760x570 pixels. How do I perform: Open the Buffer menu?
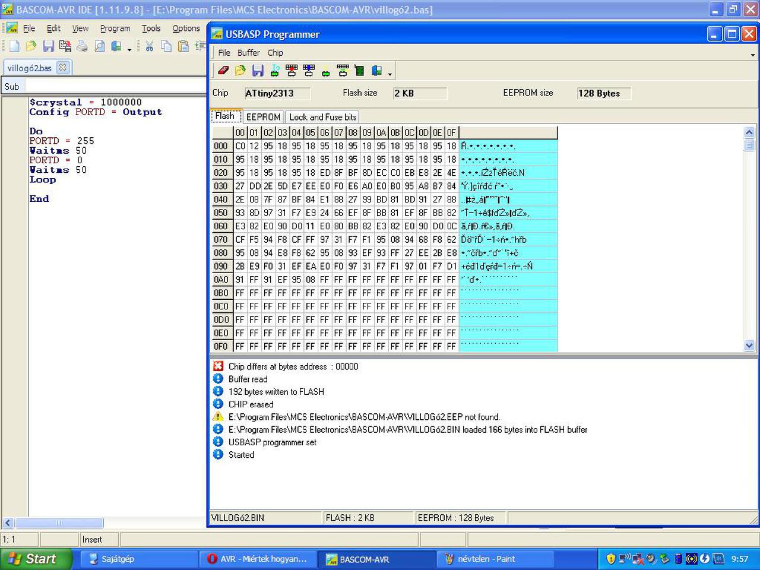(249, 52)
